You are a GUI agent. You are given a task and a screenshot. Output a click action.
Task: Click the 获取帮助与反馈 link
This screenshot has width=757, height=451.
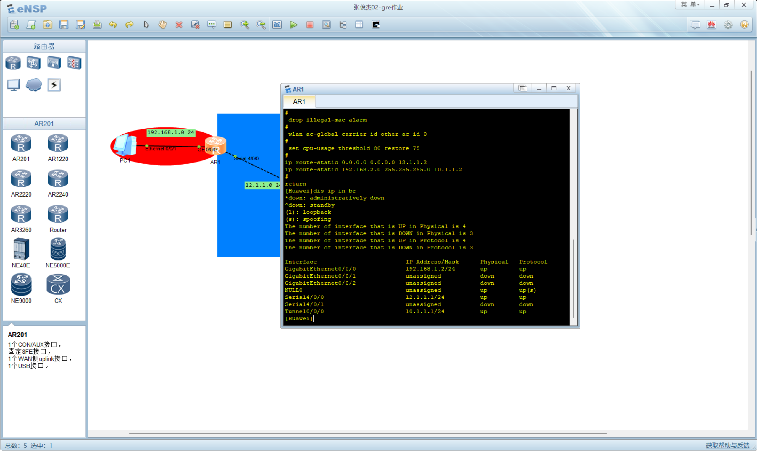727,445
